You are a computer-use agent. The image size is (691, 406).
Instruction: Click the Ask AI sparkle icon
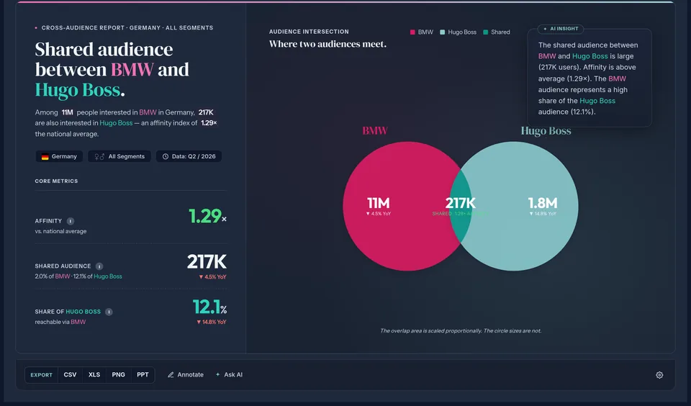click(x=217, y=375)
